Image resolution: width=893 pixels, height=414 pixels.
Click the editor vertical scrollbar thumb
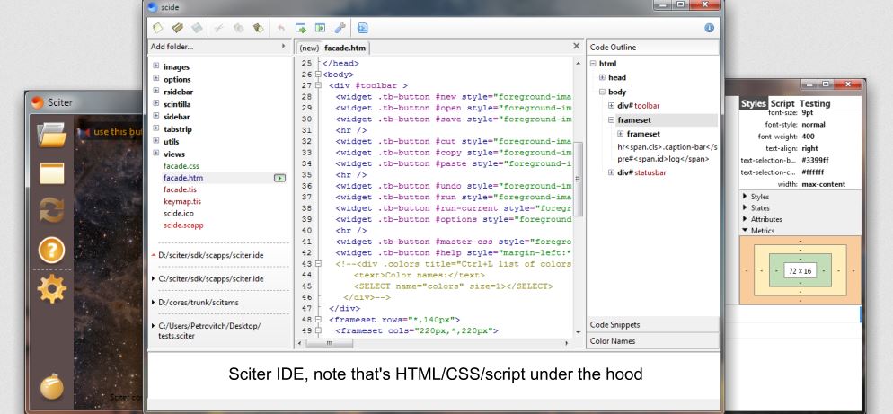pyautogui.click(x=578, y=179)
